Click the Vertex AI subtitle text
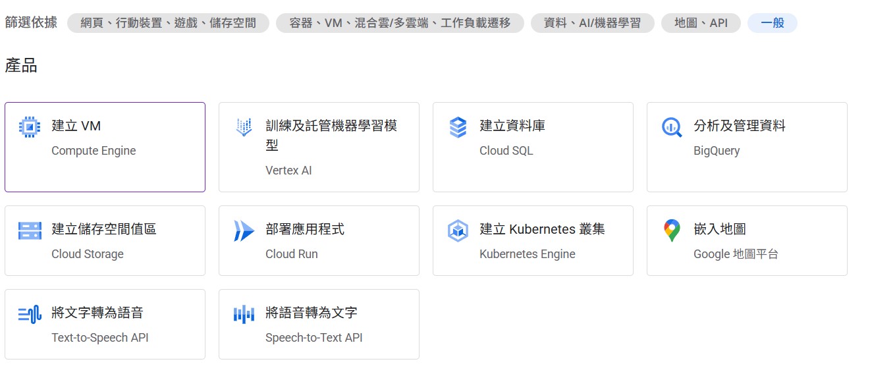This screenshot has width=870, height=372. tap(288, 171)
